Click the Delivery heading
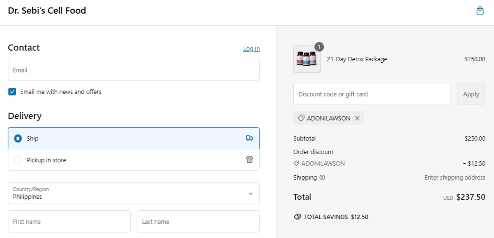This screenshot has width=494, height=238. point(25,116)
